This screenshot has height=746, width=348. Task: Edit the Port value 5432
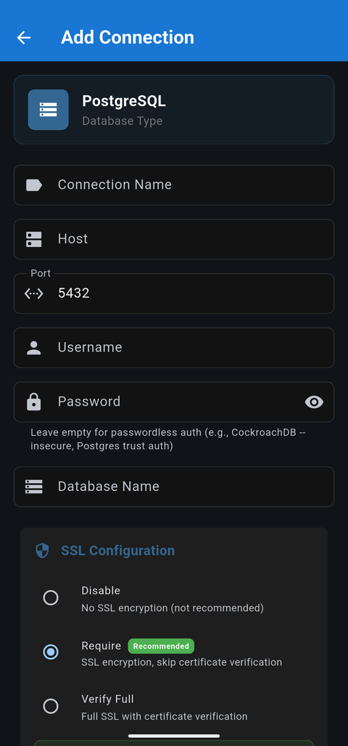[174, 293]
